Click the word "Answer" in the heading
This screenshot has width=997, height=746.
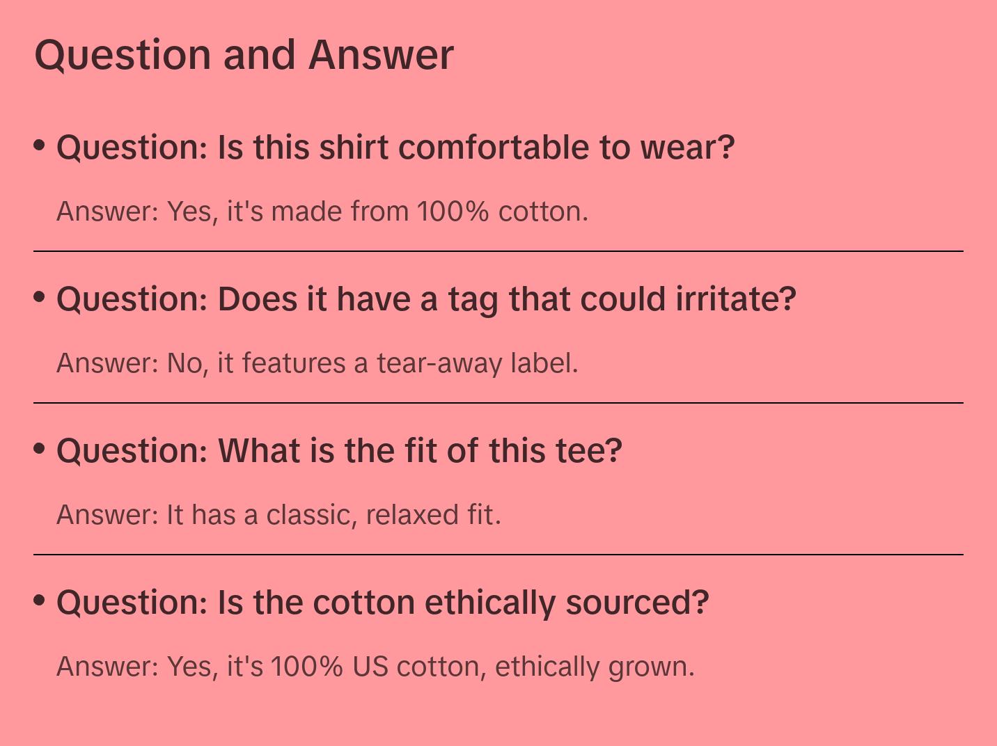tap(381, 55)
